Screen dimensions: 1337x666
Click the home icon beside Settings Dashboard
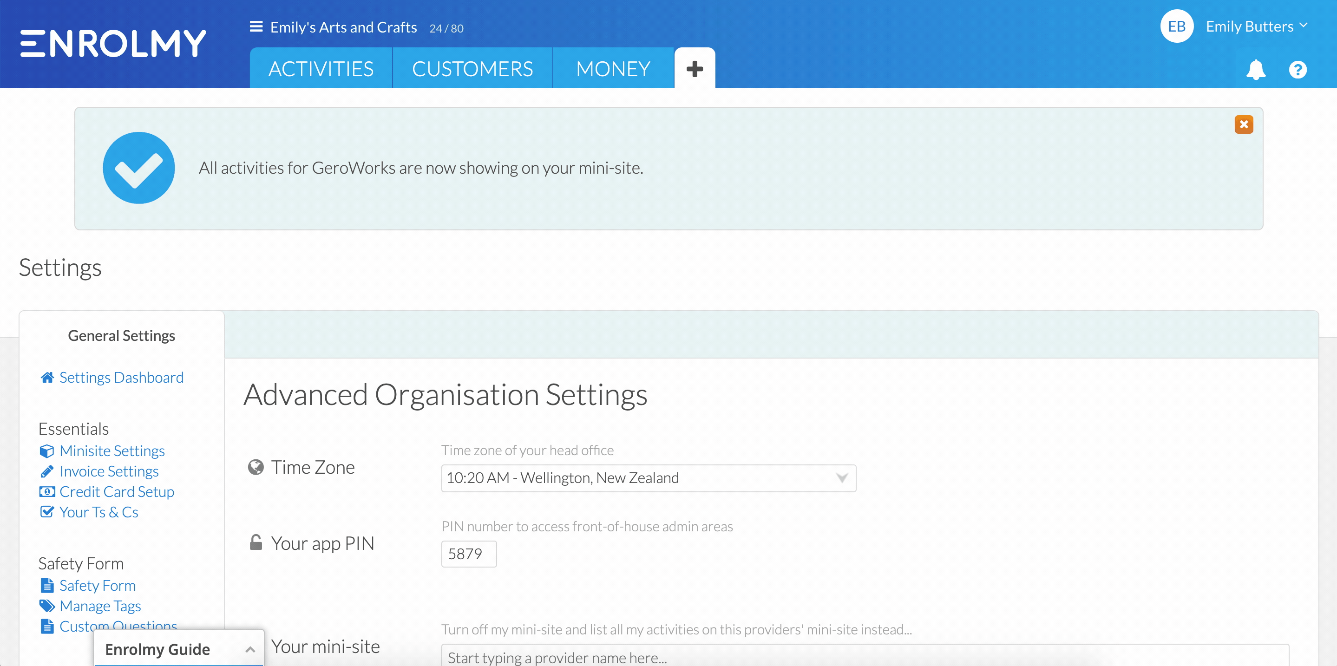tap(47, 378)
